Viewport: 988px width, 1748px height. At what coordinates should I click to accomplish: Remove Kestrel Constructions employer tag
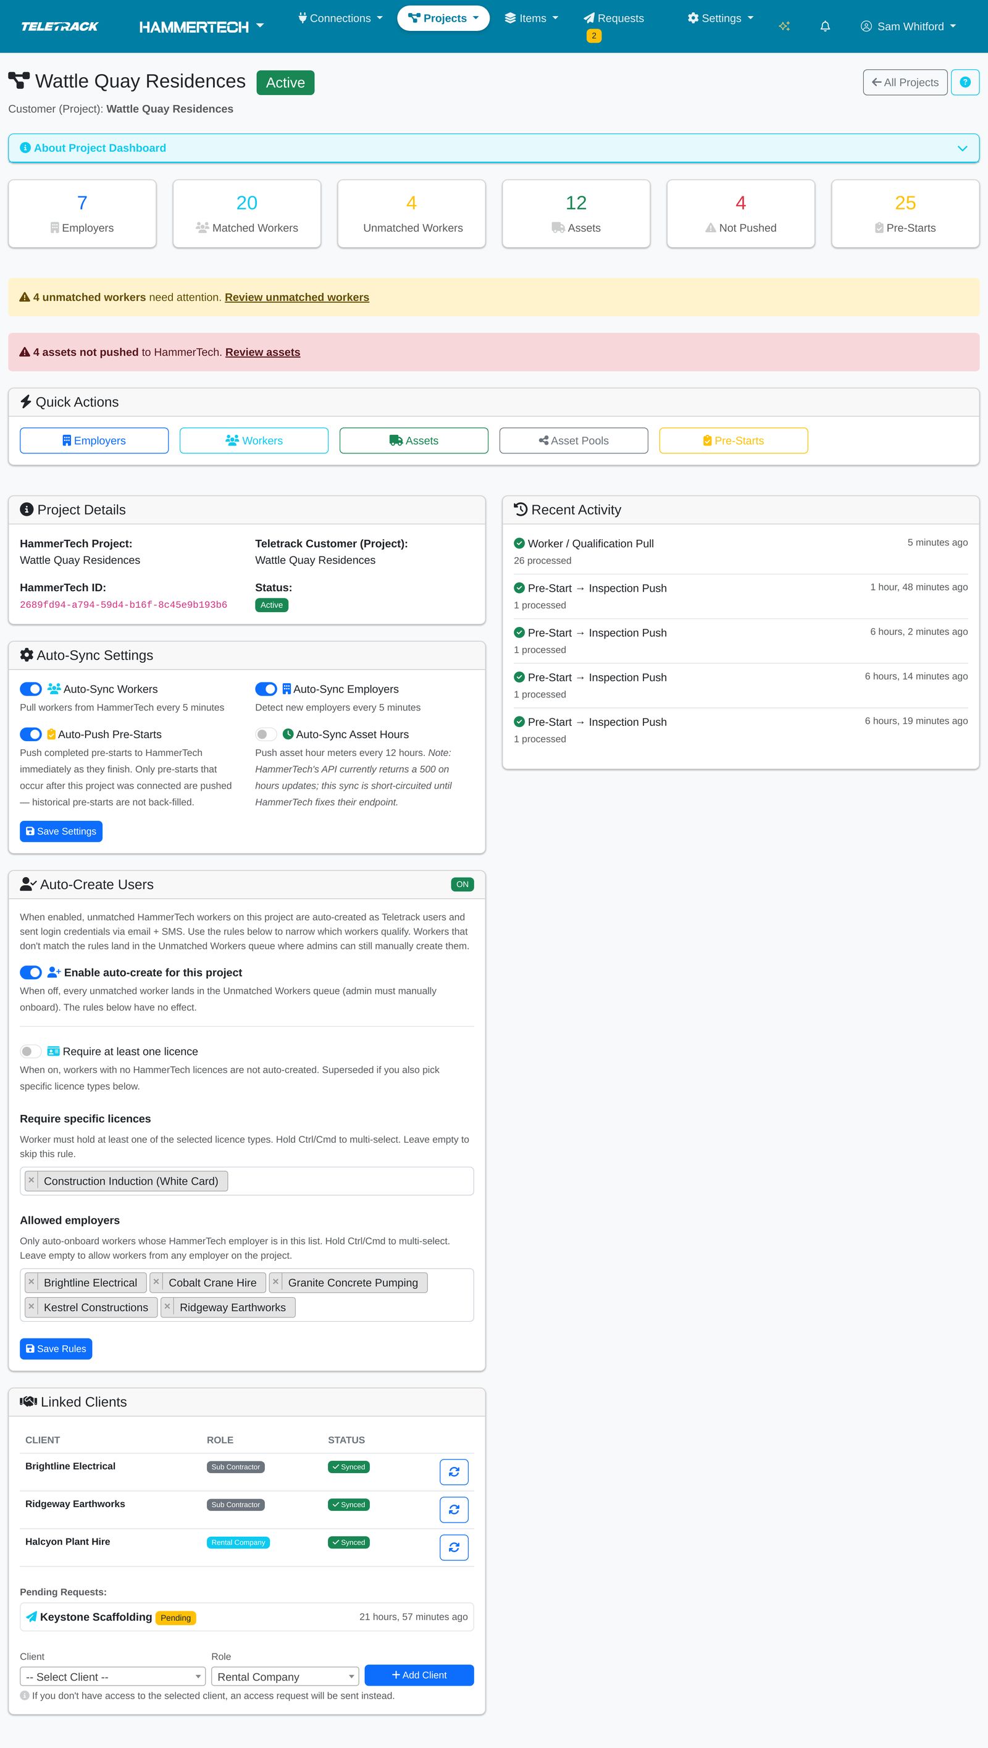31,1307
